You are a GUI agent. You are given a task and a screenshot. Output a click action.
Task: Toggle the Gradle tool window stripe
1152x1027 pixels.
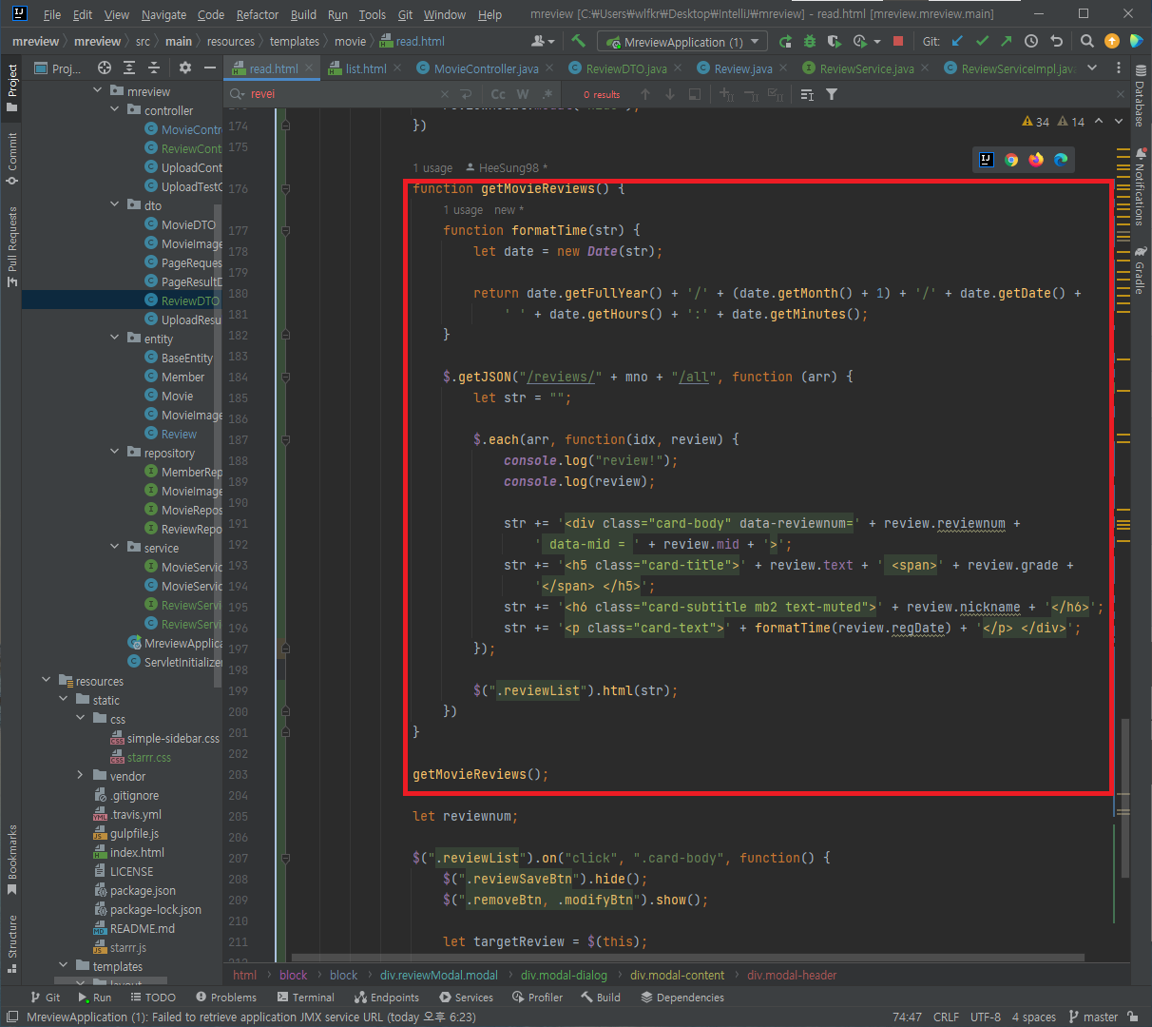1140,271
